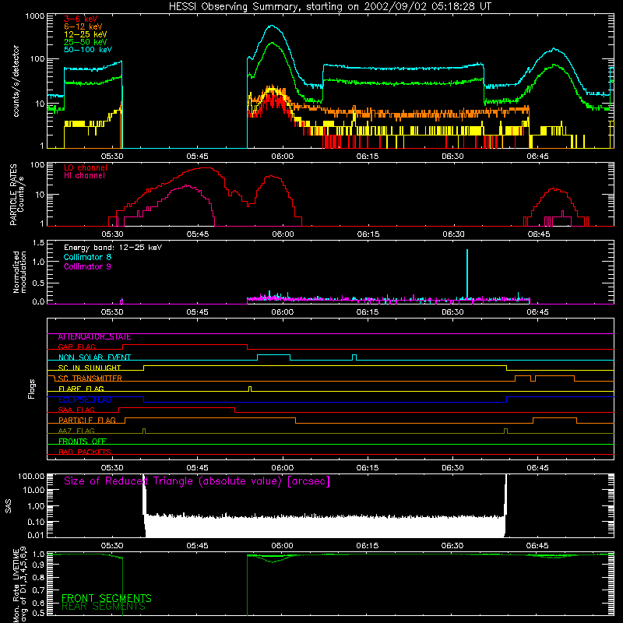Select the BAD_PACKETS flag label
Viewport: 623px width, 623px height.
click(85, 452)
